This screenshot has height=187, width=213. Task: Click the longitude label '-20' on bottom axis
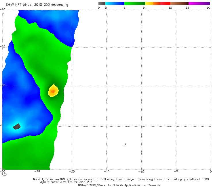tap(72, 171)
